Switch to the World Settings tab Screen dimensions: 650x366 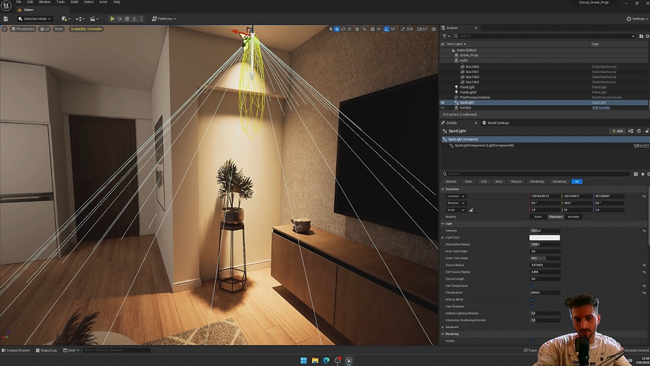(x=495, y=123)
